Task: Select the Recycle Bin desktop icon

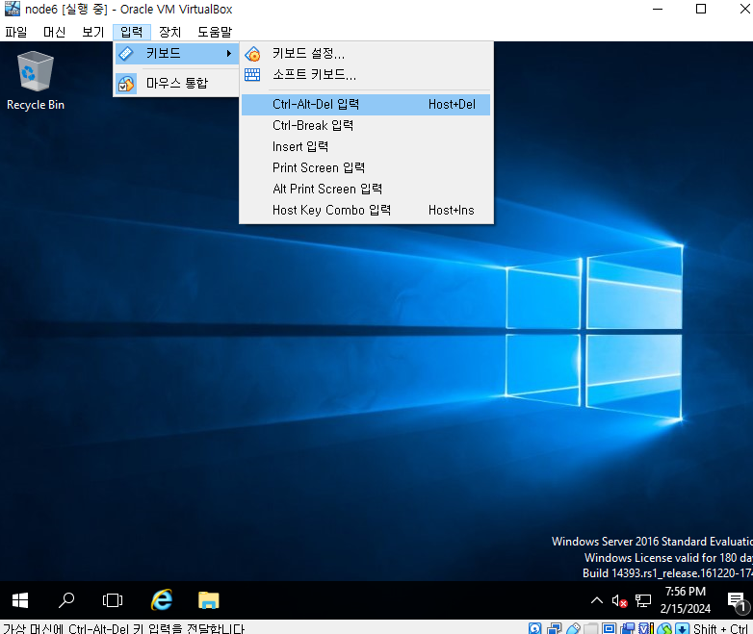Action: point(35,81)
